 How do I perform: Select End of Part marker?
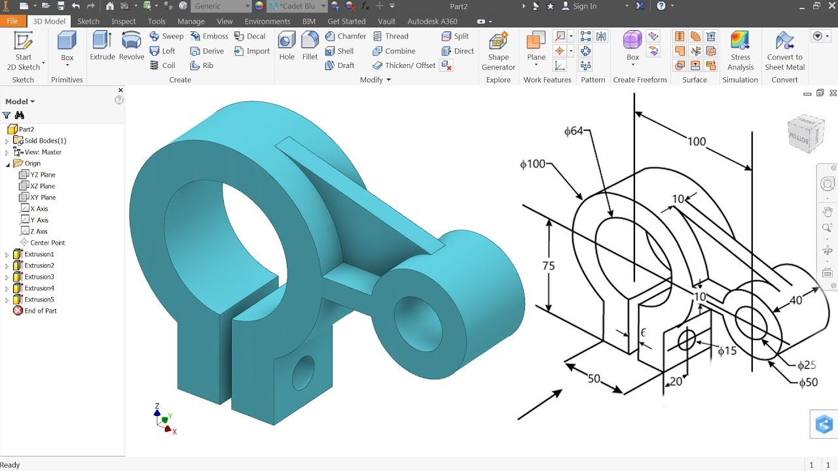[35, 311]
